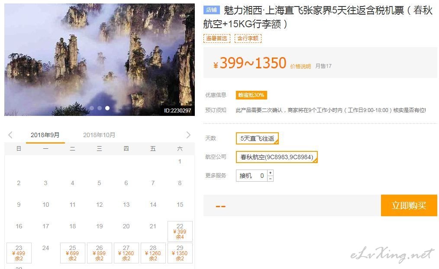
Task: Select September 25 priced ¥699
Action: [72, 253]
